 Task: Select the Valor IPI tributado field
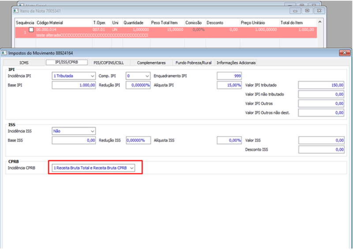[321, 85]
